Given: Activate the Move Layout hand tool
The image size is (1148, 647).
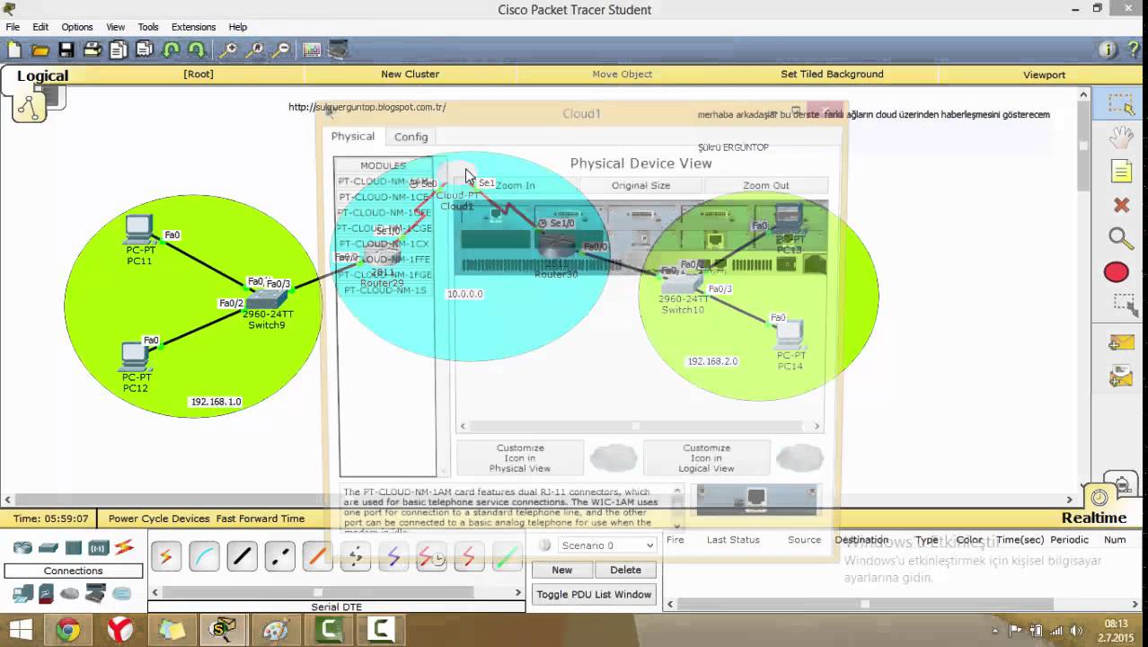Looking at the screenshot, I should point(1120,137).
